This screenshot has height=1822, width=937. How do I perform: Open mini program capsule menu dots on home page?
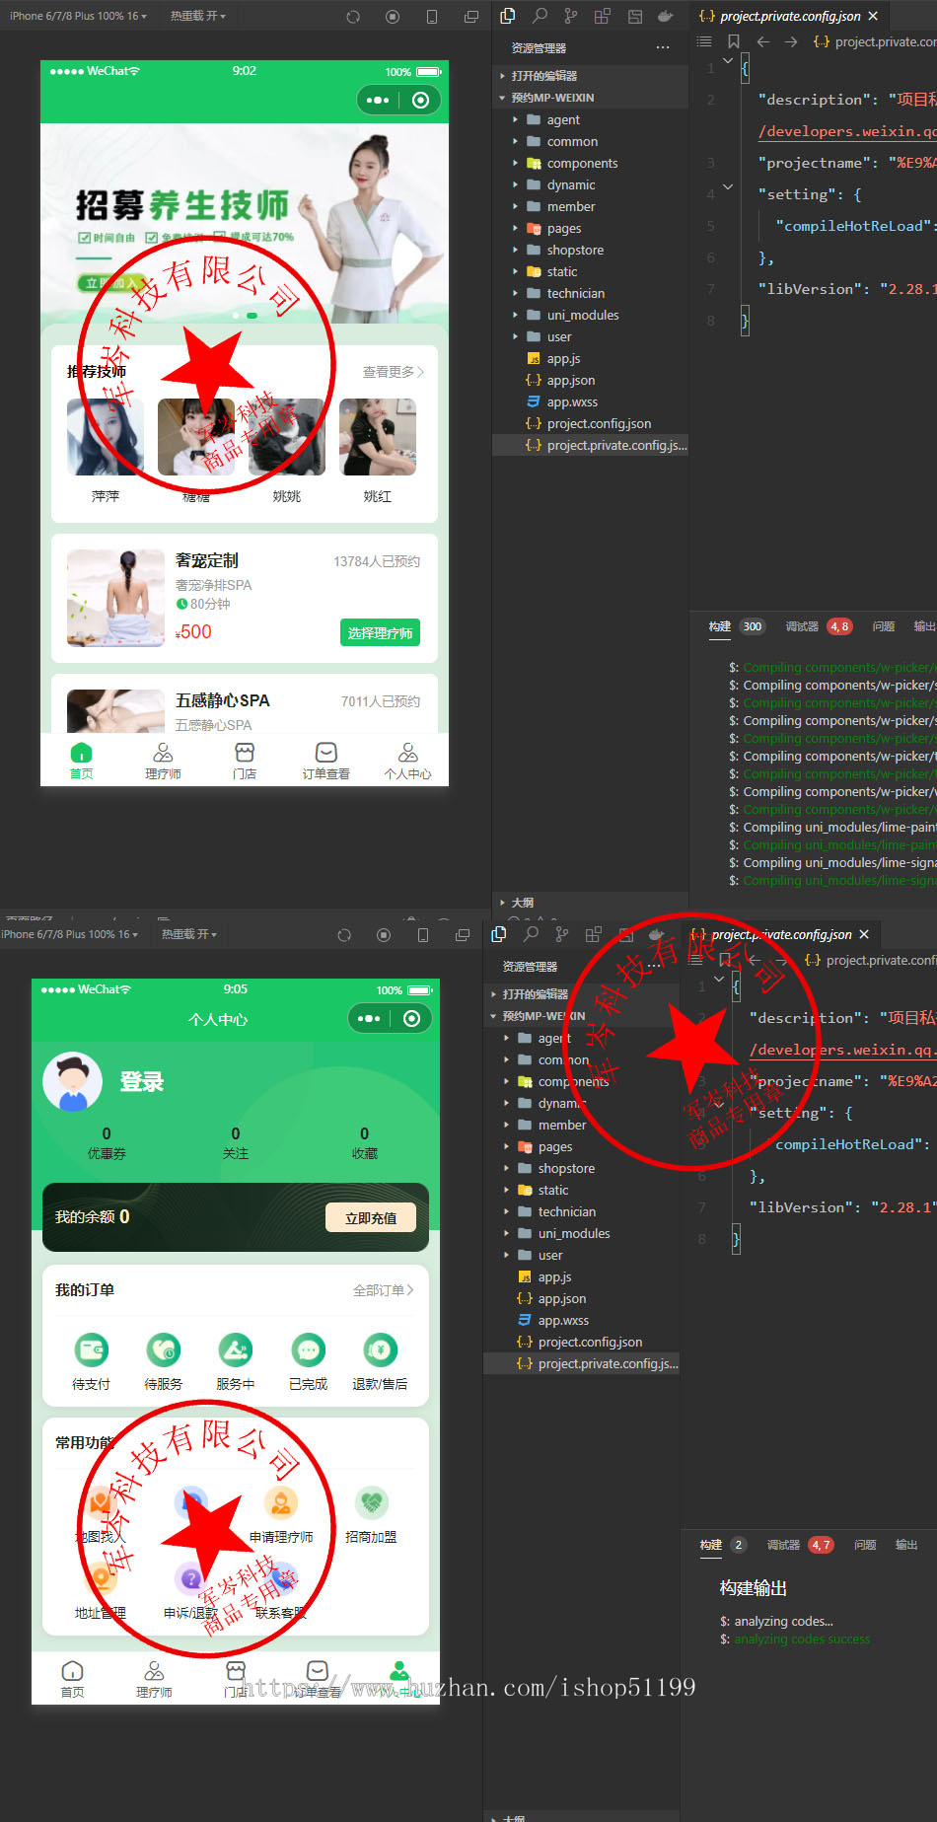tap(378, 100)
